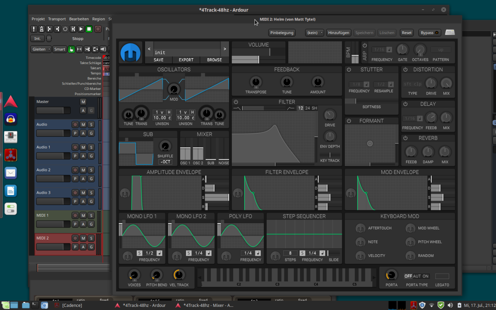Click the Helm logo icon

pos(131,53)
